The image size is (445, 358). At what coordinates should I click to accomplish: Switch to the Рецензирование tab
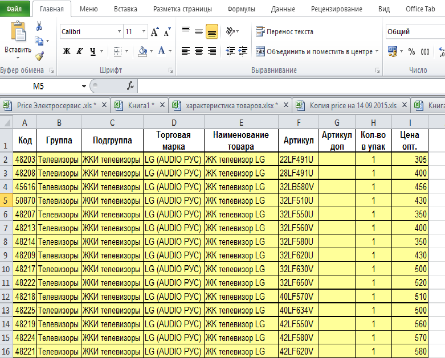337,9
